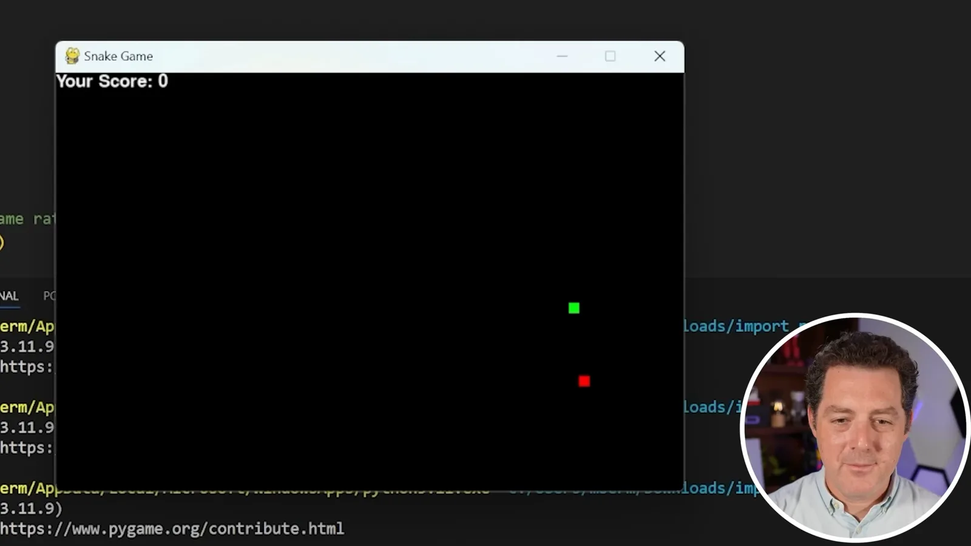Screen dimensions: 971x546
Task: Switch to the partially hidden TERMINAL tab
Action: 9,296
